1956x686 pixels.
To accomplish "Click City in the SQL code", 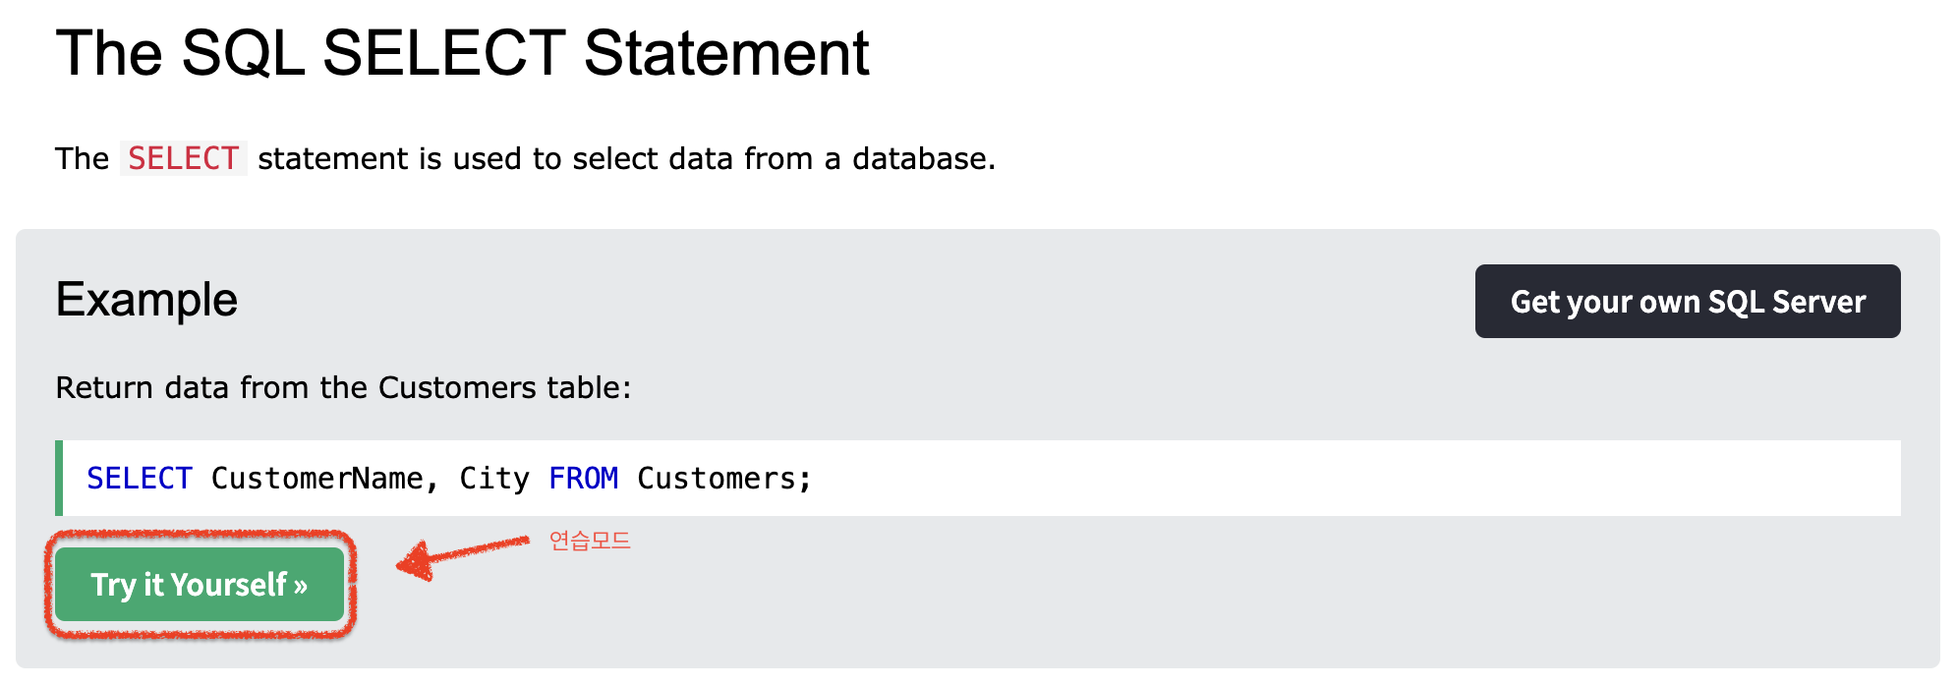I will [494, 479].
